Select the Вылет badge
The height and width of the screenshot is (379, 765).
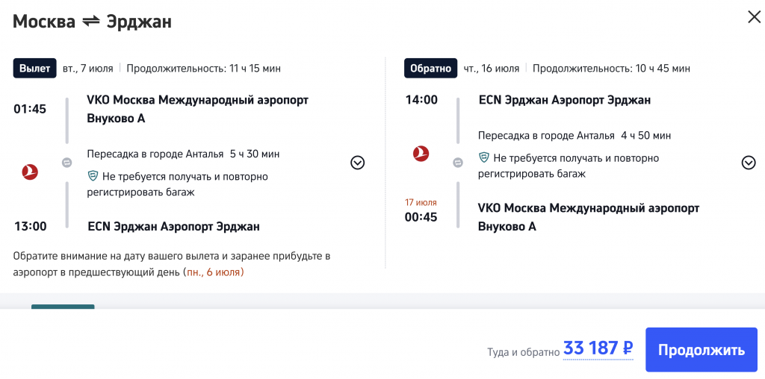pyautogui.click(x=34, y=69)
